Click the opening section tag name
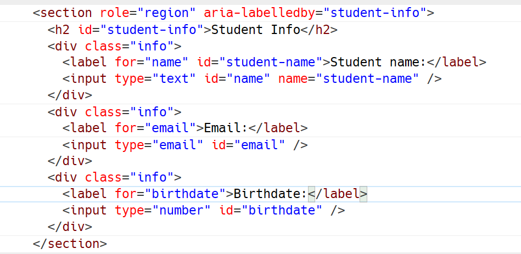The image size is (521, 254). click(66, 13)
